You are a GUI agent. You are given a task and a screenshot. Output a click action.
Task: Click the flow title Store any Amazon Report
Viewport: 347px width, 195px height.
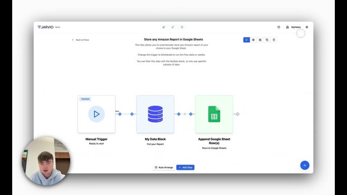point(173,39)
